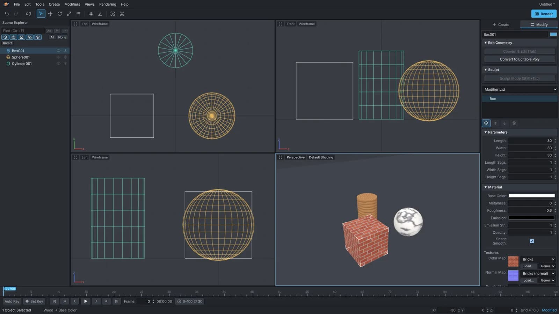This screenshot has height=314, width=559.
Task: Toggle freeze icon for Cylinder001
Action: click(x=65, y=63)
